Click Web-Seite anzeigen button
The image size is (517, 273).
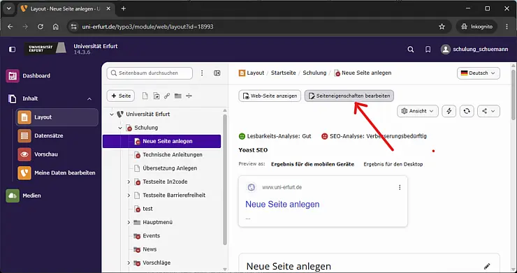[x=270, y=96]
